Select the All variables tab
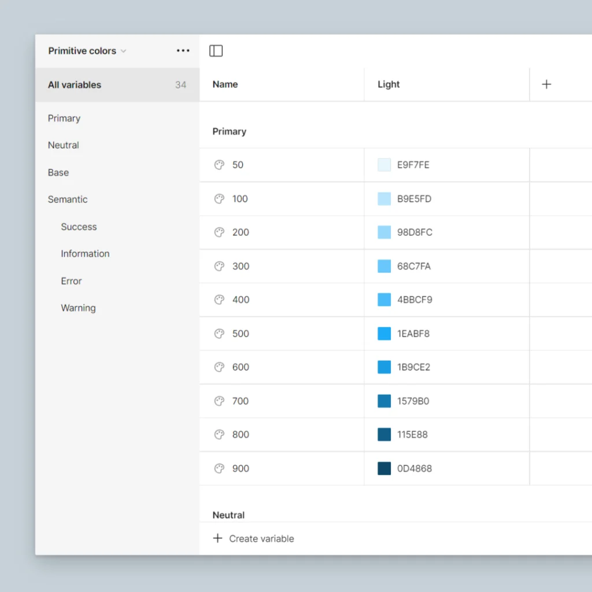The height and width of the screenshot is (592, 592). coord(74,84)
